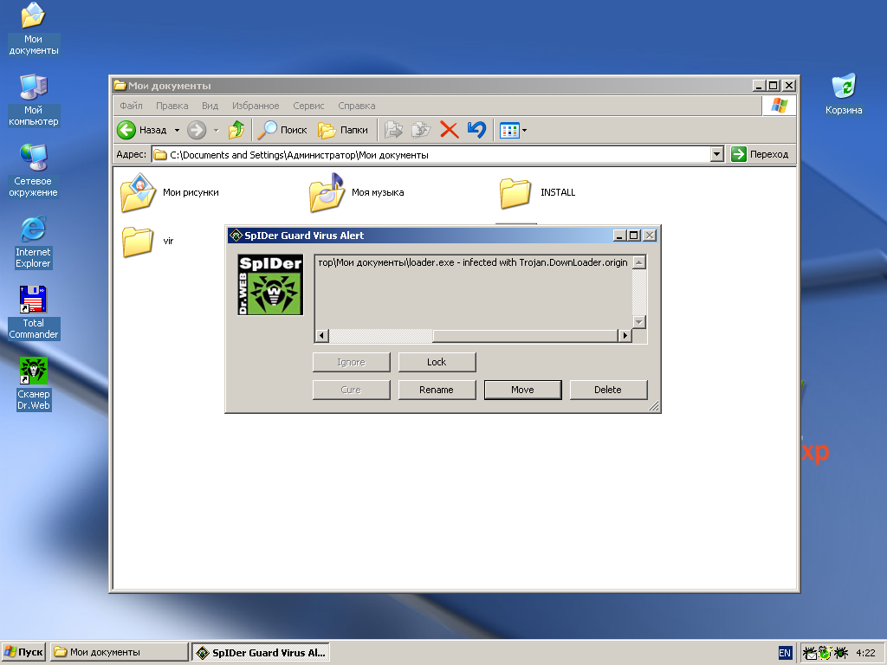Go up one folder level
This screenshot has height=665, width=887.
[x=236, y=130]
